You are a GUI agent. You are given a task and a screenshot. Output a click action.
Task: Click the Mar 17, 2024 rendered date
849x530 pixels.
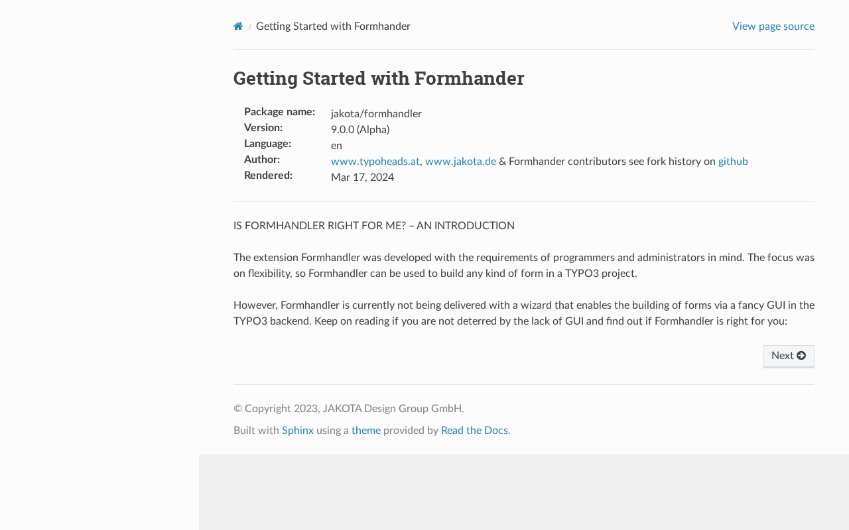pos(362,178)
